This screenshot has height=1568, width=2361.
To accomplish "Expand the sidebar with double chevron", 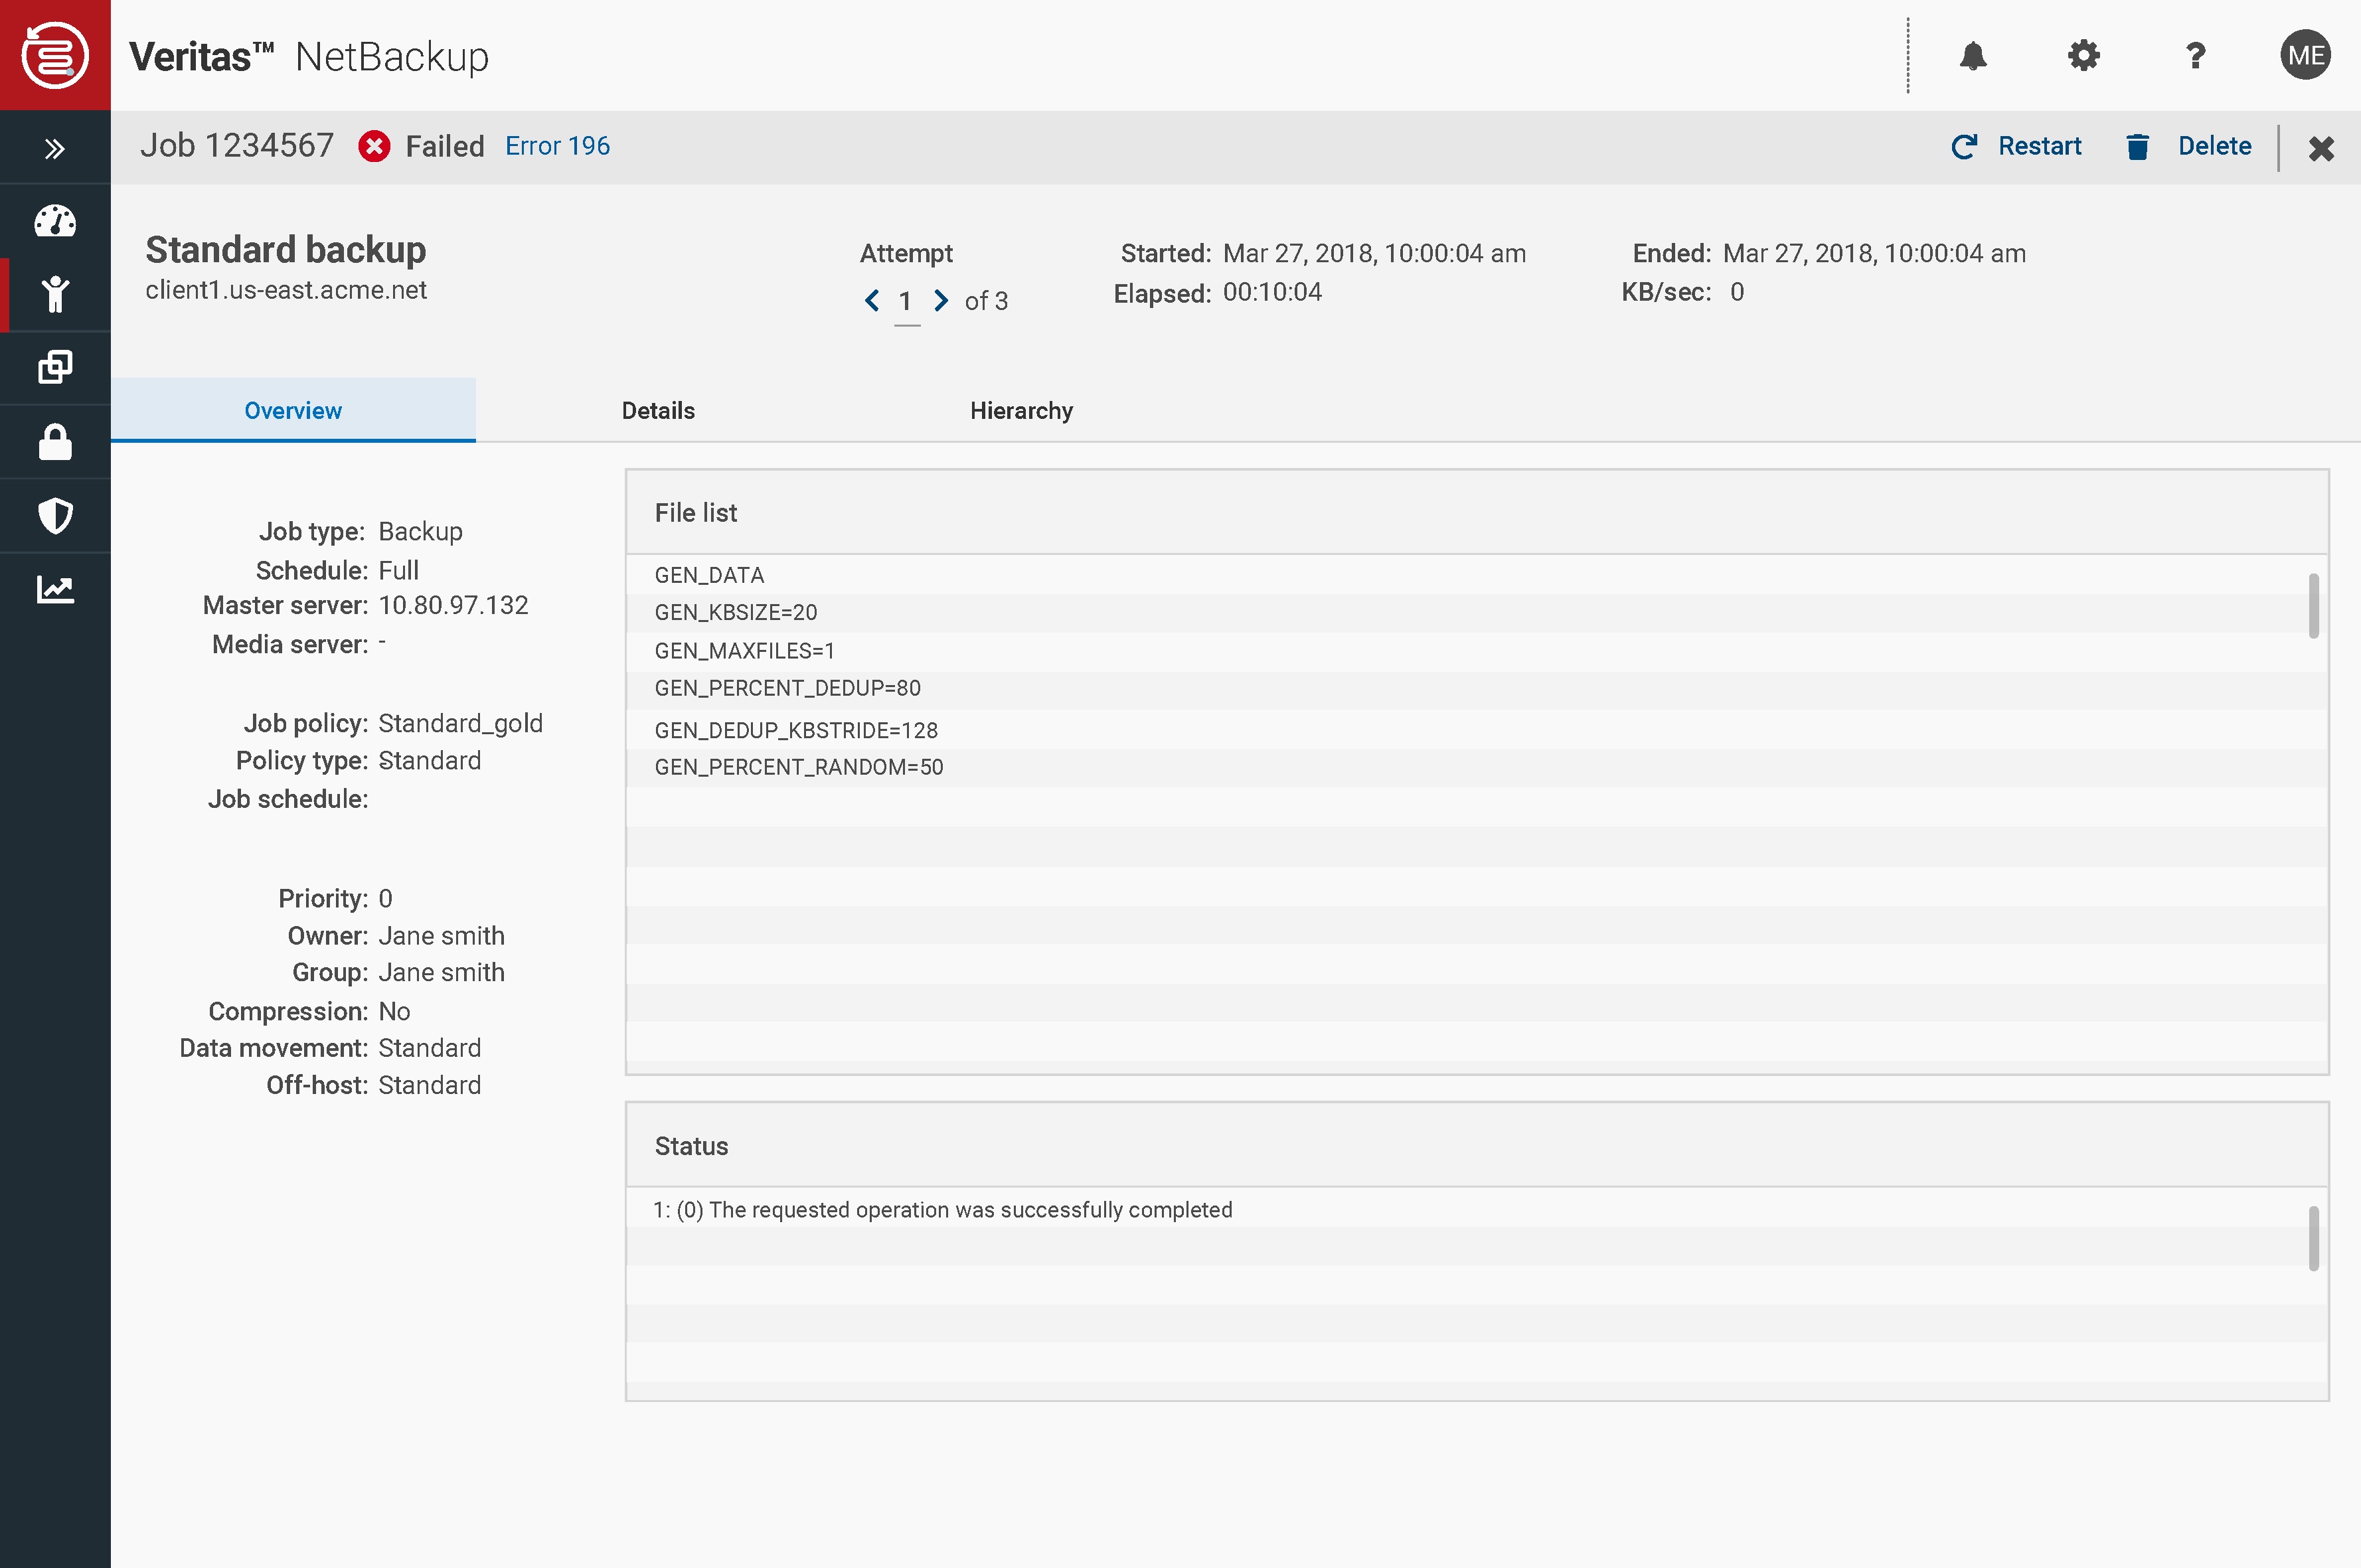I will [55, 149].
